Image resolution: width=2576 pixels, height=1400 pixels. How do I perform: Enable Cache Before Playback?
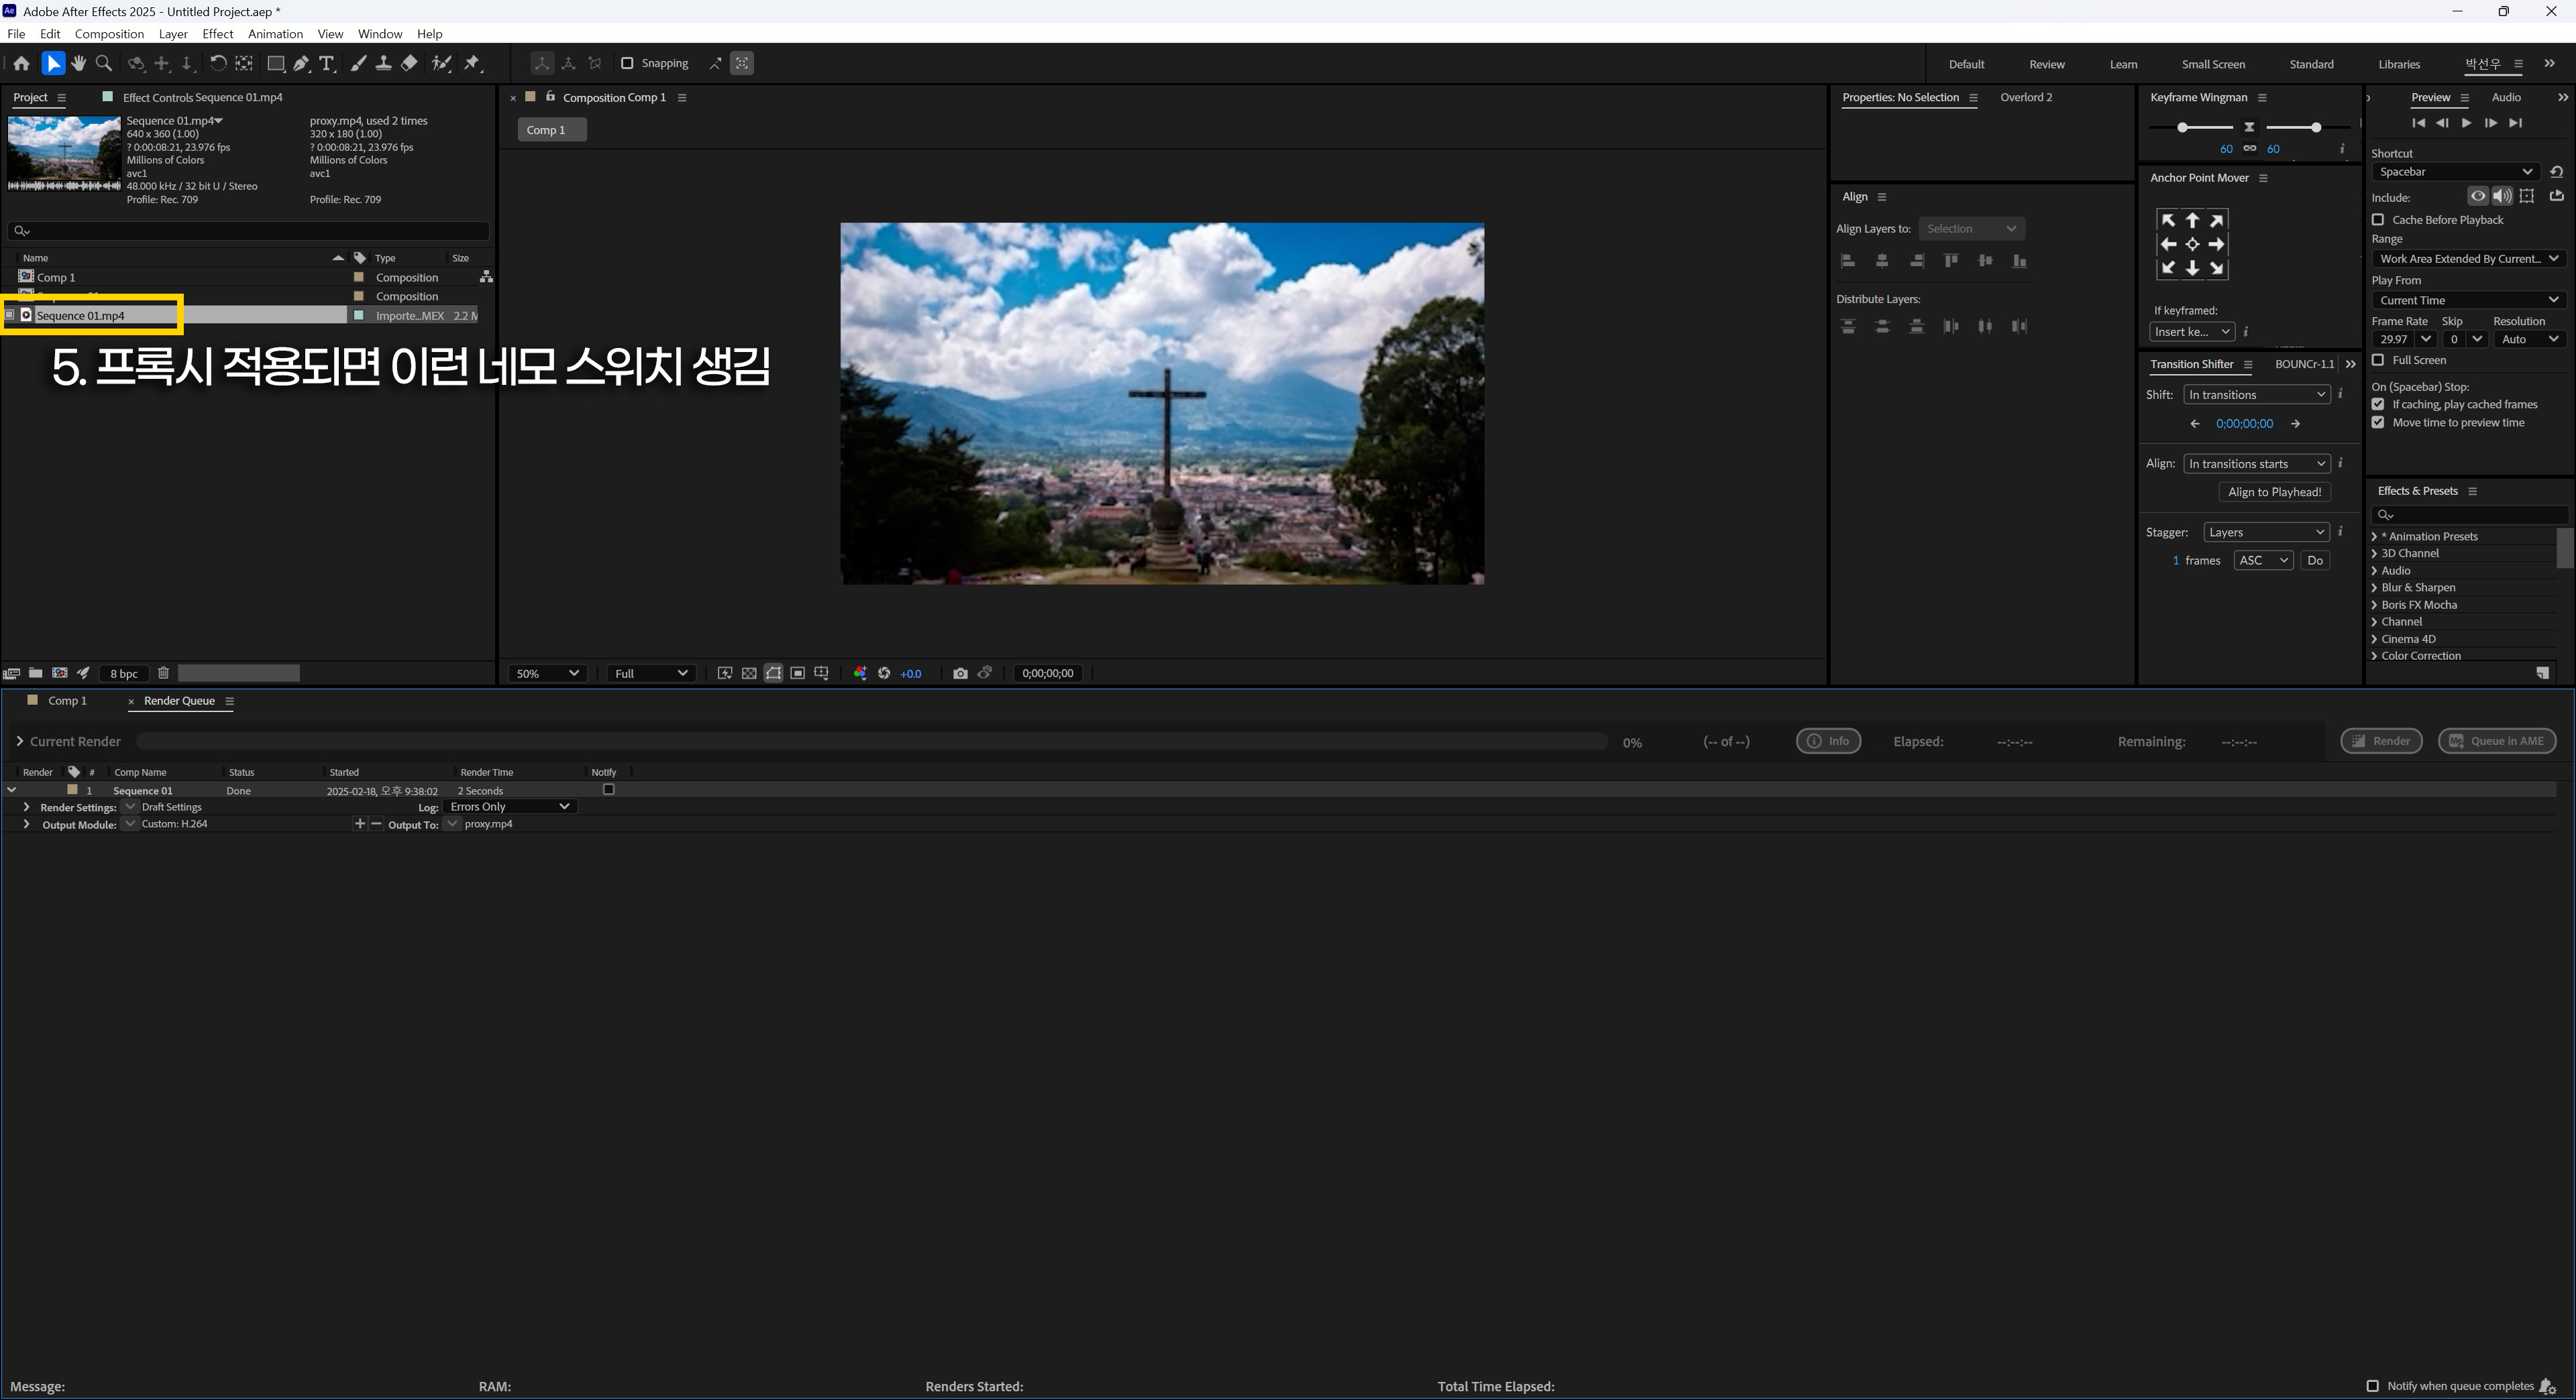point(2378,220)
